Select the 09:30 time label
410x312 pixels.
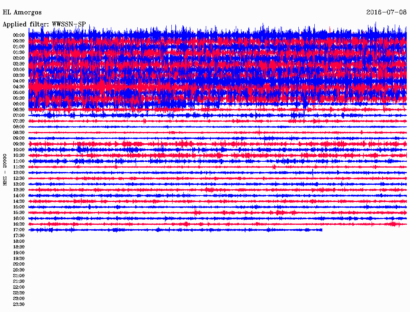click(x=19, y=144)
